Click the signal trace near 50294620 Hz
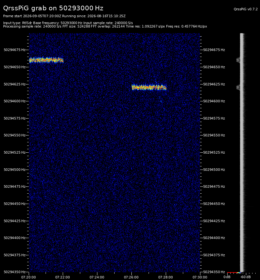 [149, 87]
